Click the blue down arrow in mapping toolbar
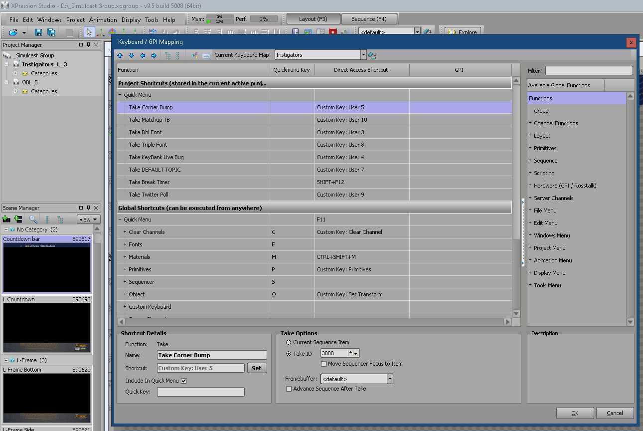 (131, 55)
